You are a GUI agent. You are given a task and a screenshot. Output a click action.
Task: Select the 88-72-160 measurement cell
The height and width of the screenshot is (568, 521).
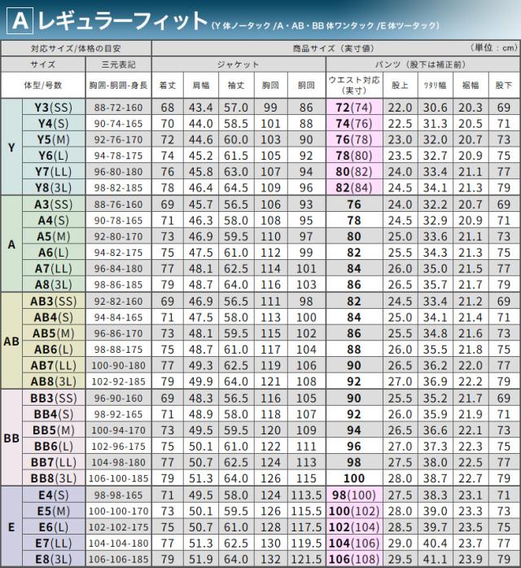[118, 108]
